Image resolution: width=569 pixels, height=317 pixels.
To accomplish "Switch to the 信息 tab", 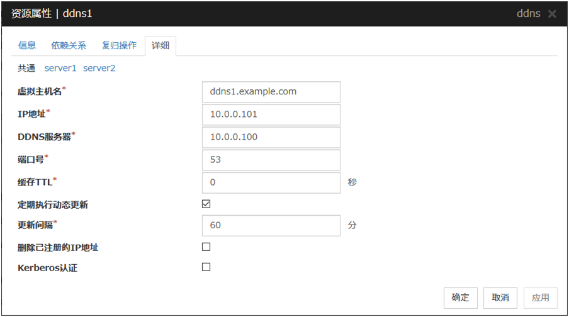I will [27, 45].
